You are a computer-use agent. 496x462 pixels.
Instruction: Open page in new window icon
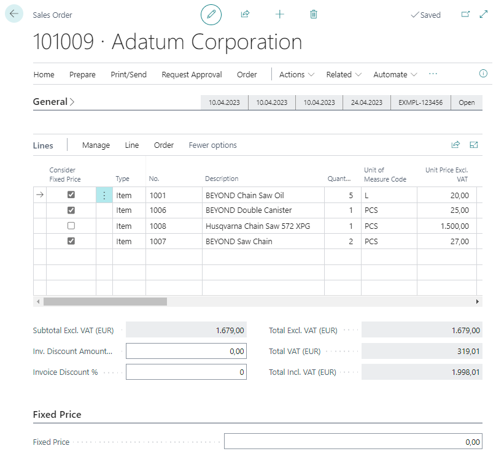click(x=465, y=14)
